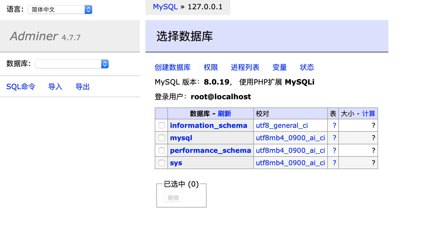The width and height of the screenshot is (446, 250).
Task: Click 创建数据库 to create a database
Action: (x=173, y=67)
